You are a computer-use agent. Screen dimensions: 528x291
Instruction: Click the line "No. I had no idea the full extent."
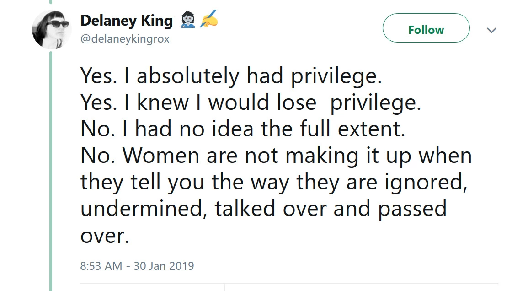coord(243,129)
